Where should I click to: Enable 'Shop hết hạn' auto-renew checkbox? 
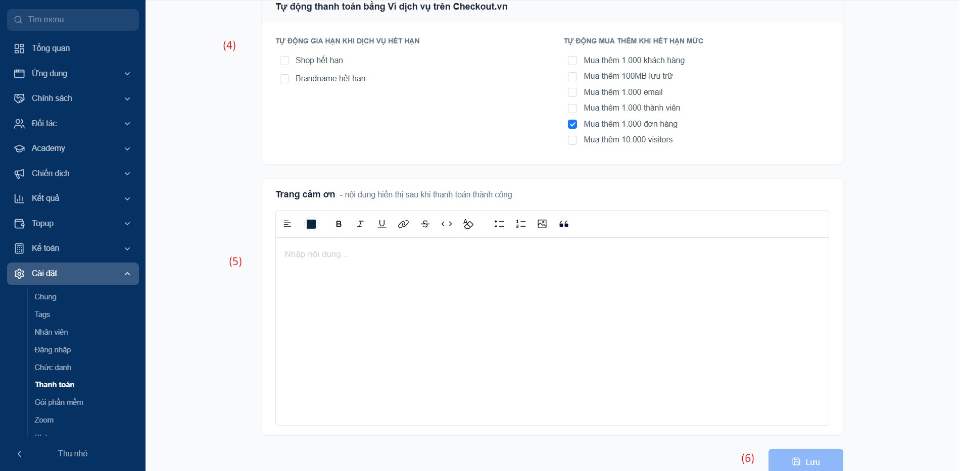pos(284,61)
